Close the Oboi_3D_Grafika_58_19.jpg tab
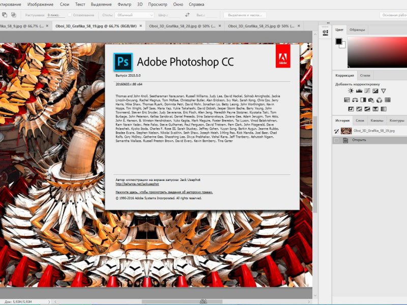This screenshot has height=305, width=407. tap(141, 26)
